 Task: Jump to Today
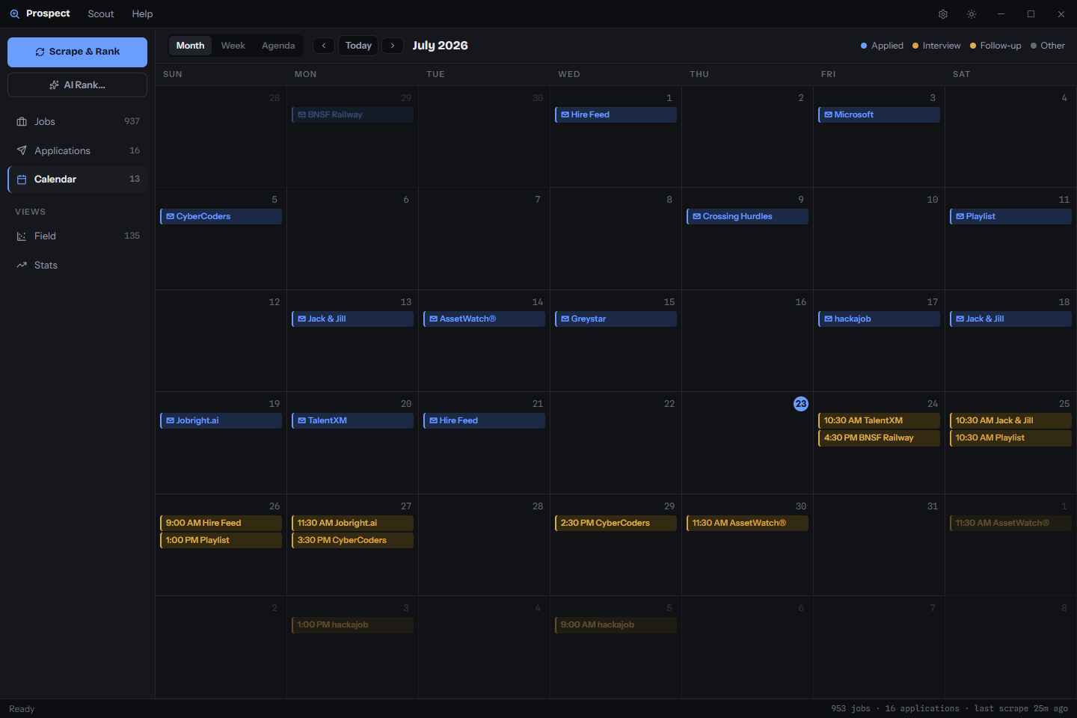[358, 46]
